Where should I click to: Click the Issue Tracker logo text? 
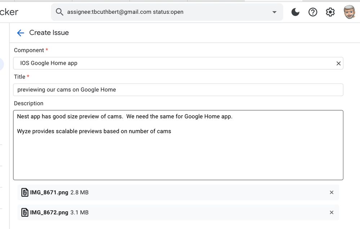tap(9, 12)
